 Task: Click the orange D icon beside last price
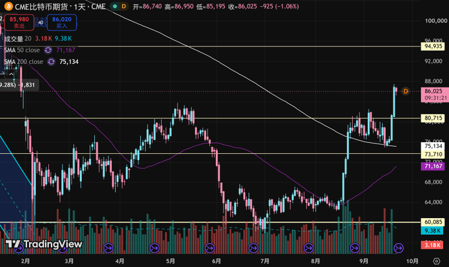click(405, 91)
